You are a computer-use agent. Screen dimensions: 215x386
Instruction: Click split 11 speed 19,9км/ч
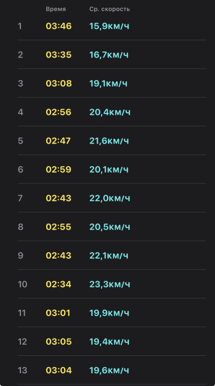pyautogui.click(x=109, y=313)
